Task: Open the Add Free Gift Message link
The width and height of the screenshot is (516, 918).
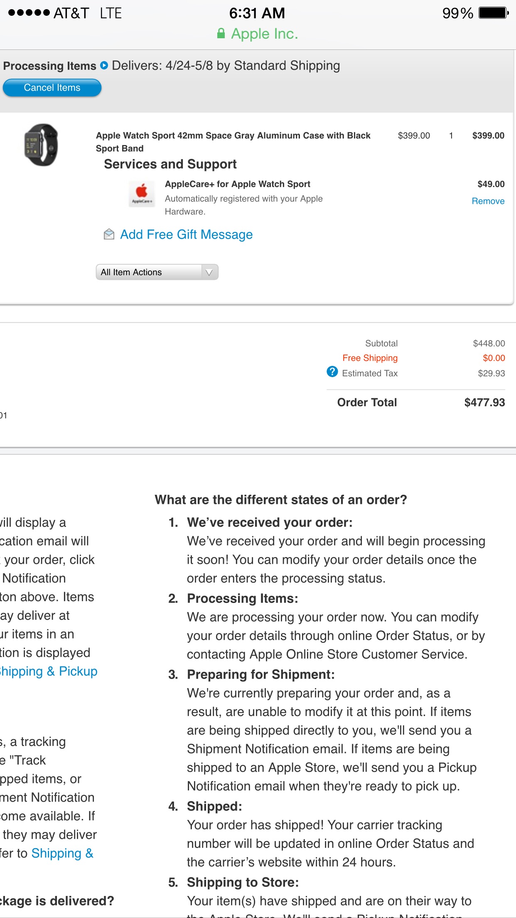Action: (x=187, y=234)
